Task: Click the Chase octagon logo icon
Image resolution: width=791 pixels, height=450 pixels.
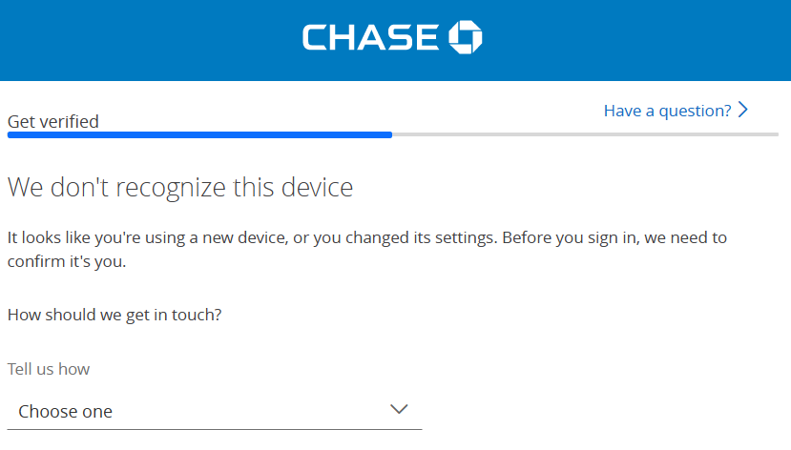Action: 466,37
